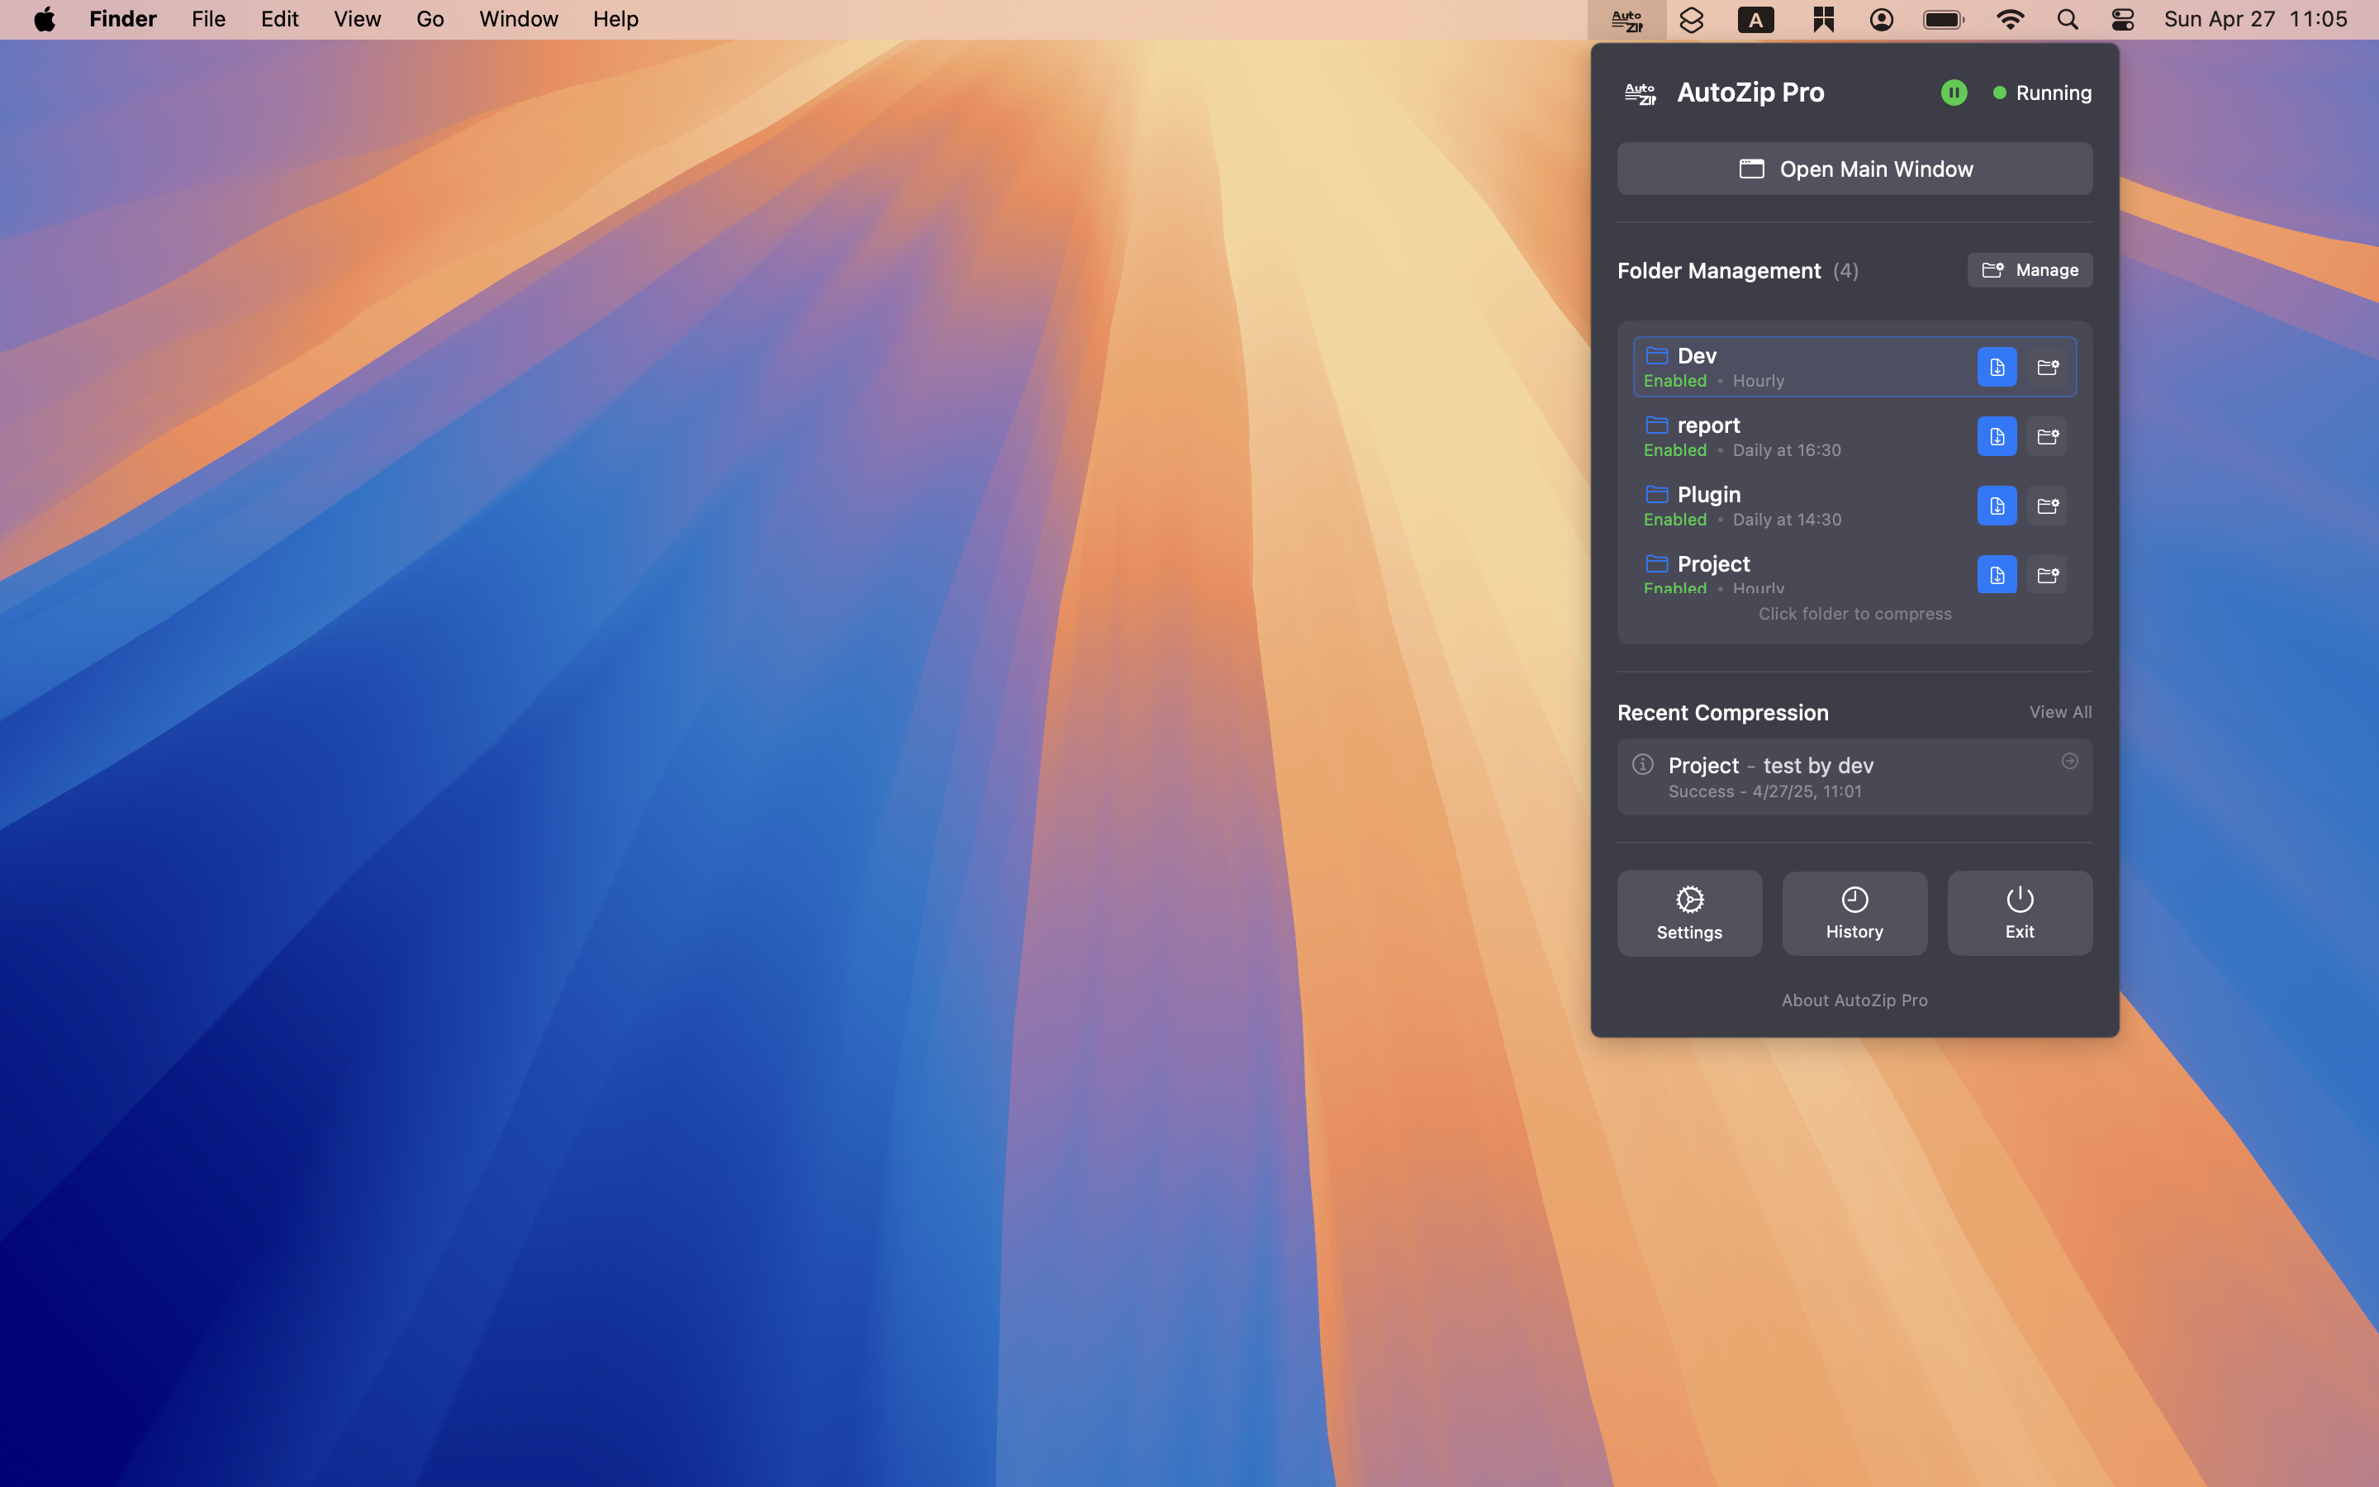The image size is (2379, 1487).
Task: Click View All recent compressions
Action: tap(2059, 712)
